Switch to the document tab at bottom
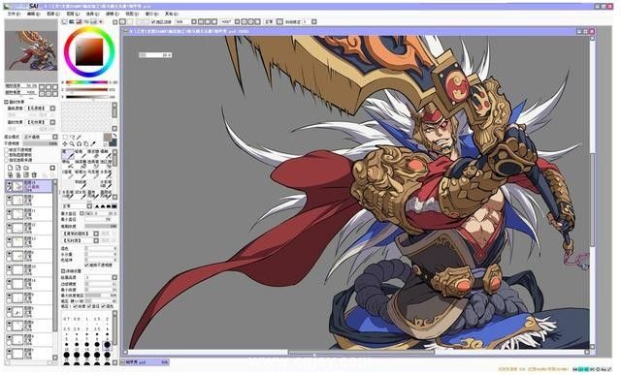621x375 pixels. coord(145,362)
